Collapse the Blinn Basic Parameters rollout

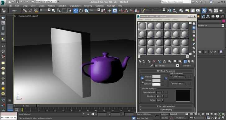pyautogui.click(x=166, y=71)
